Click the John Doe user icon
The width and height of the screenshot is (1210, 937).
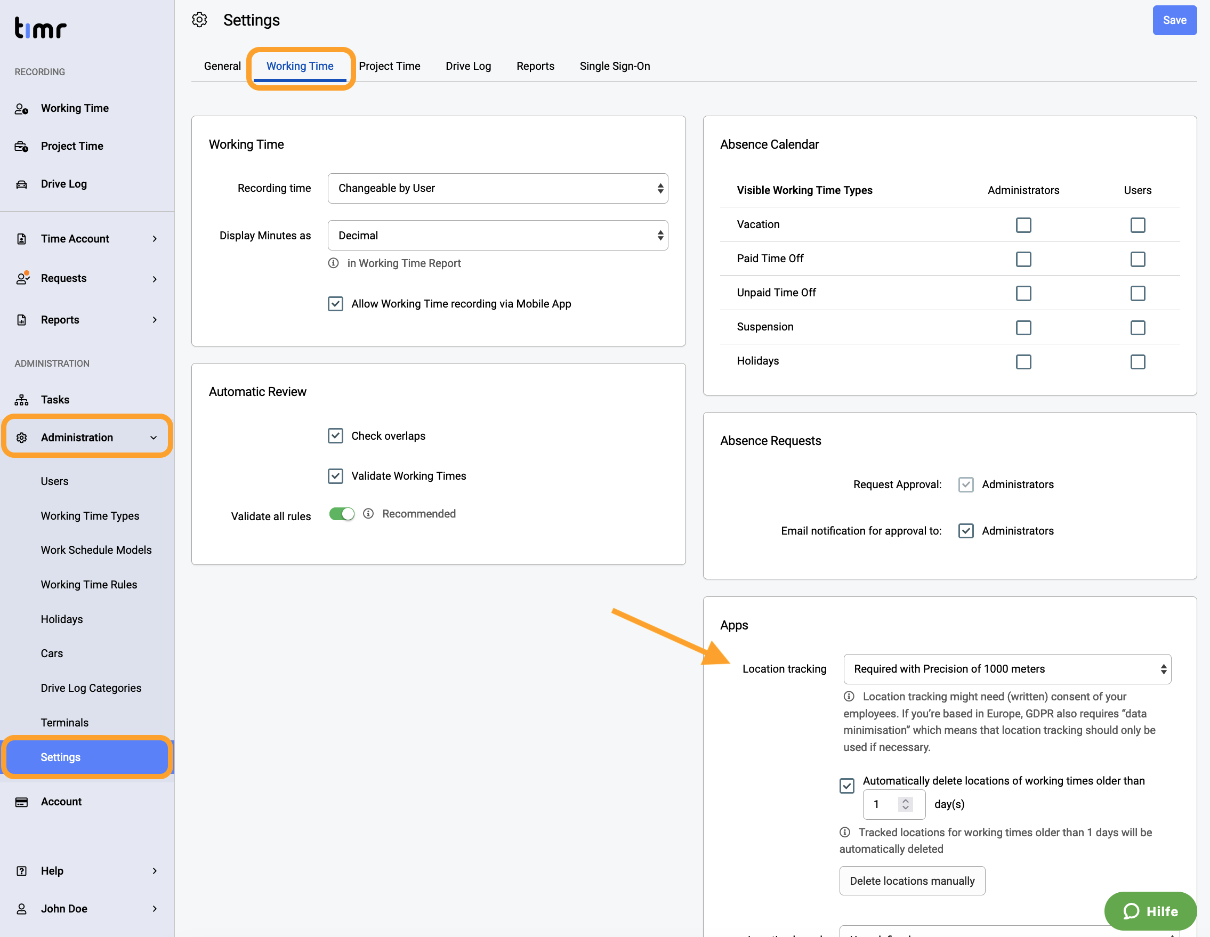(x=22, y=909)
